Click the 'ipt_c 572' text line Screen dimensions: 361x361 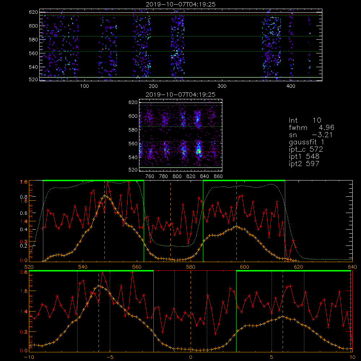click(306, 149)
